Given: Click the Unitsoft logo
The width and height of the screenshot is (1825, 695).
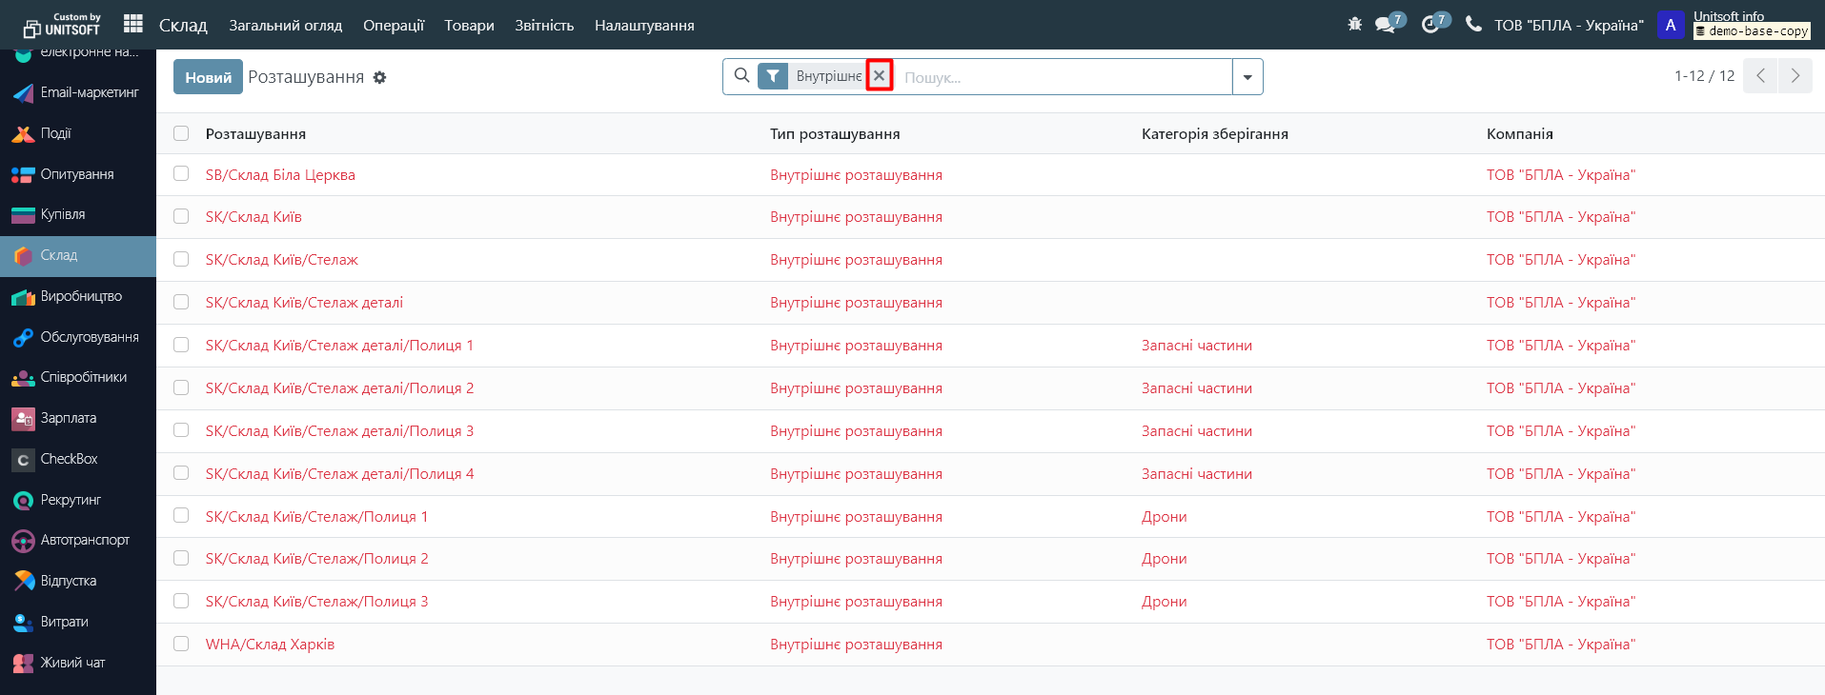Looking at the screenshot, I should click(62, 25).
